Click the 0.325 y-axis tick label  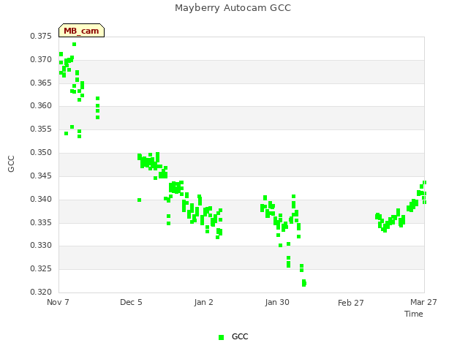[41, 268]
